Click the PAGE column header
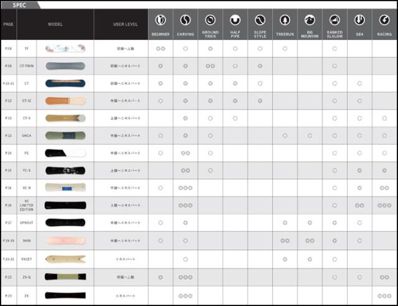The image size is (398, 306). (x=8, y=24)
